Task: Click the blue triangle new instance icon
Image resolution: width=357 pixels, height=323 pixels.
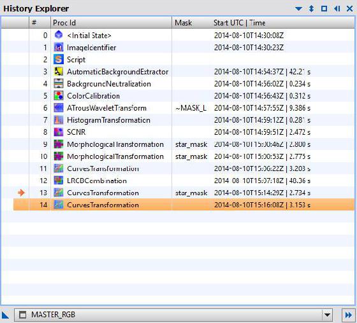Action: (x=5, y=315)
